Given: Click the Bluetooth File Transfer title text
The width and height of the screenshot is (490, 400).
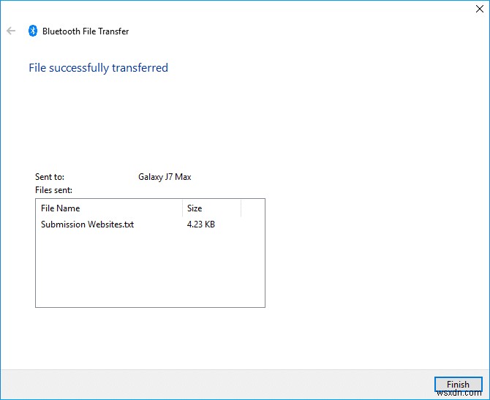Looking at the screenshot, I should pyautogui.click(x=86, y=31).
